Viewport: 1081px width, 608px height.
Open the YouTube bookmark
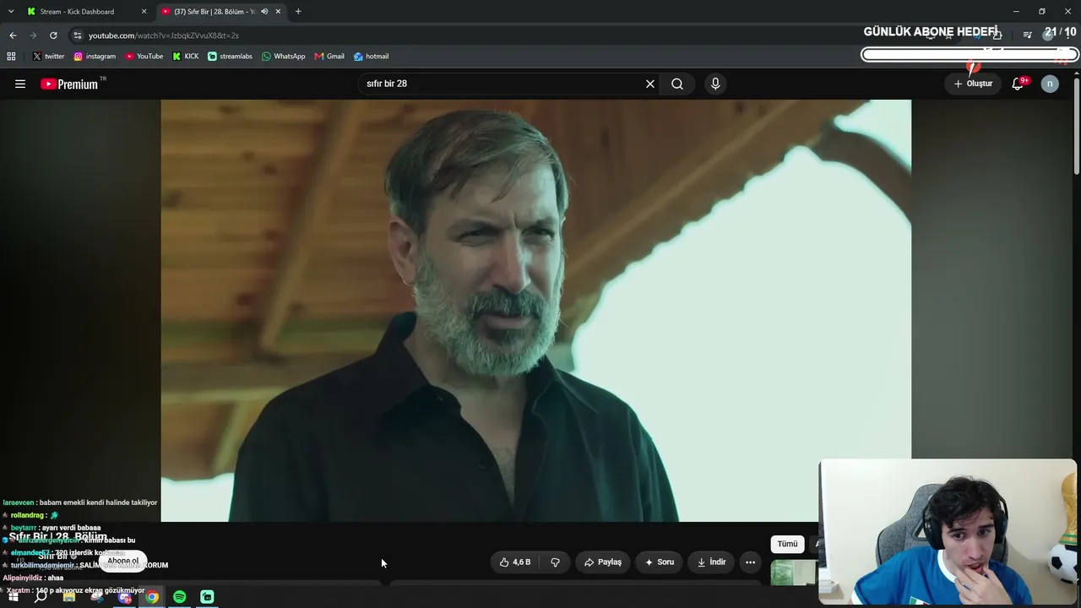[x=144, y=57]
